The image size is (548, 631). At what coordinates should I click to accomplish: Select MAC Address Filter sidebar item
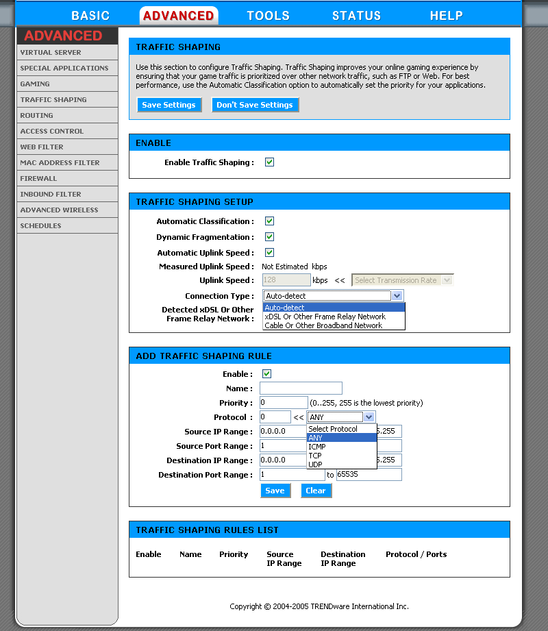pyautogui.click(x=67, y=162)
